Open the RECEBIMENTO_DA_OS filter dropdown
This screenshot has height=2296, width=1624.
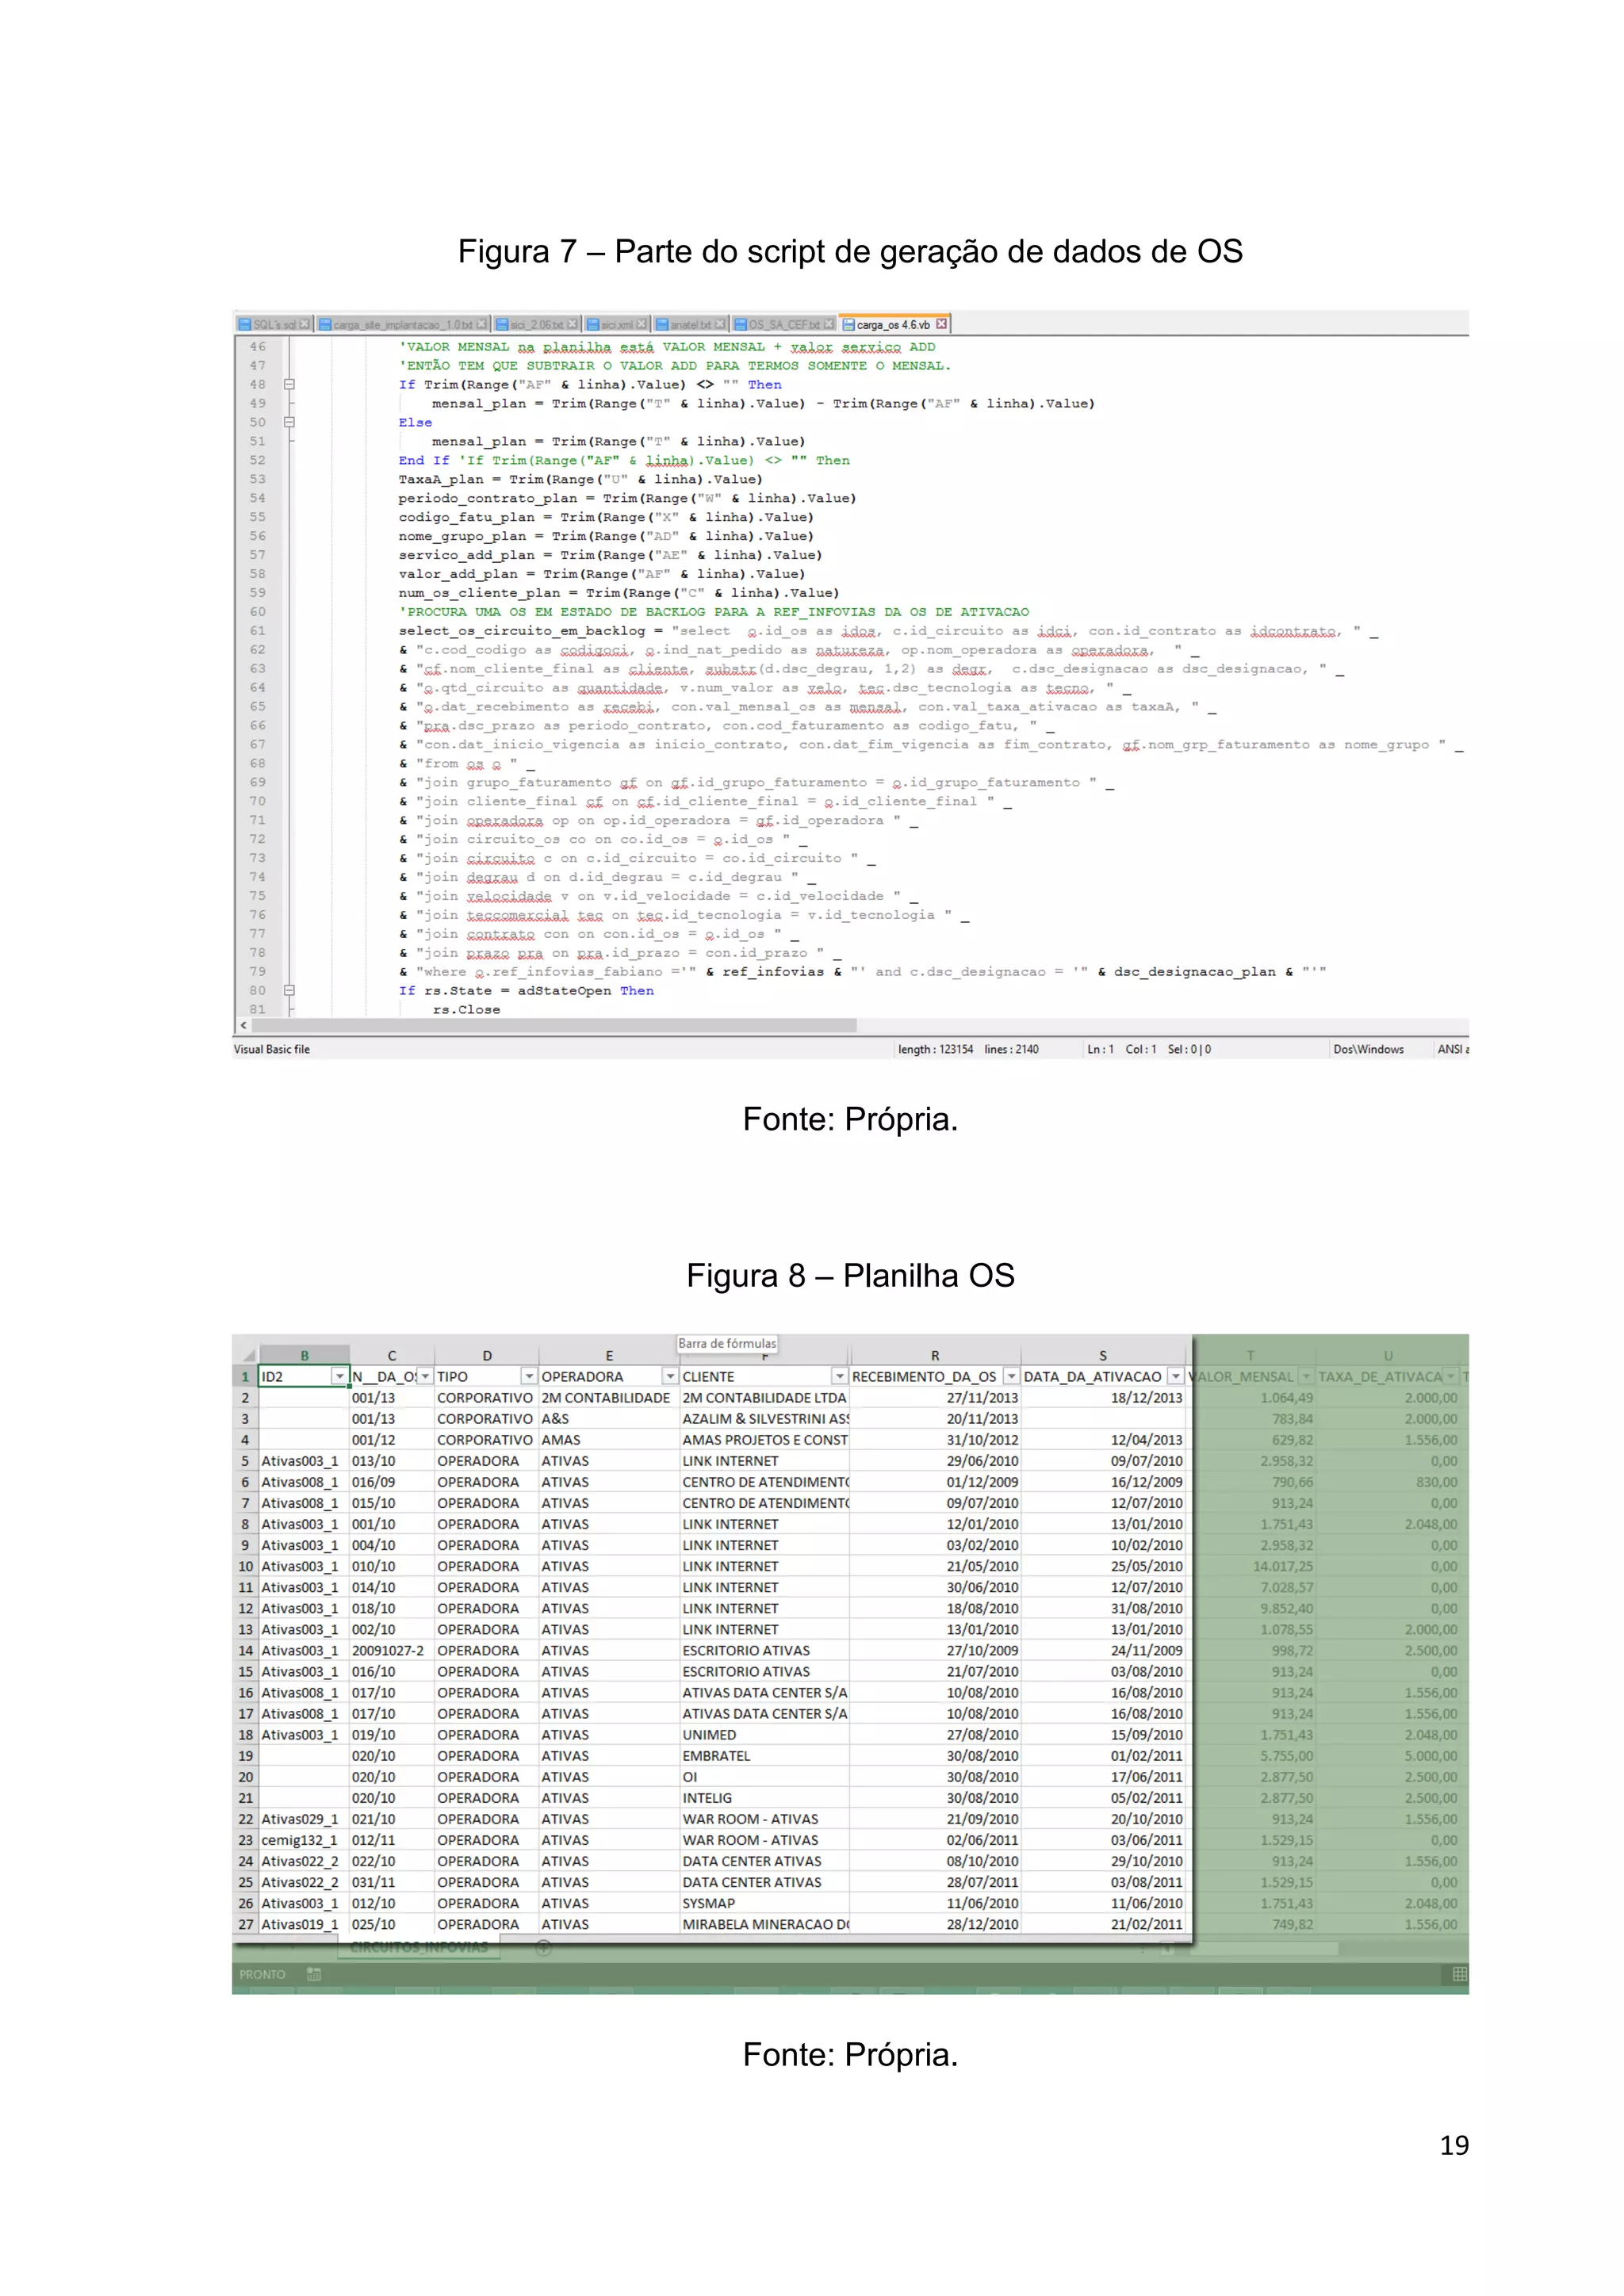click(x=1011, y=1377)
